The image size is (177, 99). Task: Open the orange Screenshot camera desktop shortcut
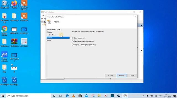point(24,17)
